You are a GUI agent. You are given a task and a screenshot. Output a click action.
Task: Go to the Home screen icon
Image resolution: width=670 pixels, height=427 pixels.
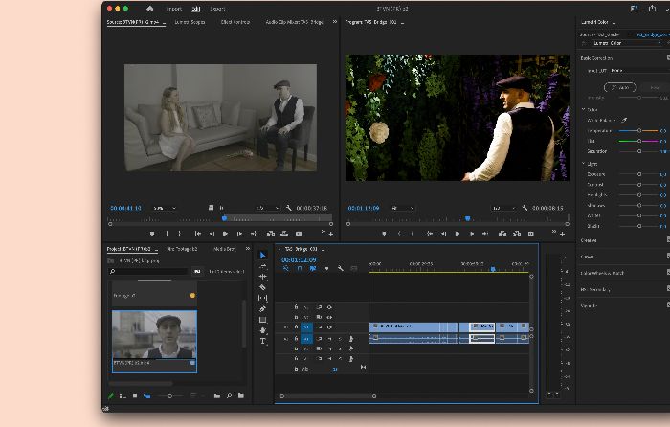click(x=150, y=9)
